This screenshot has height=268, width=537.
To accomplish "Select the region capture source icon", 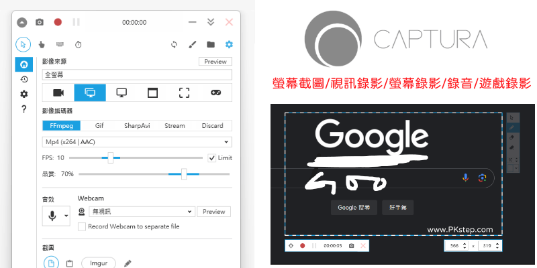I will pos(184,92).
